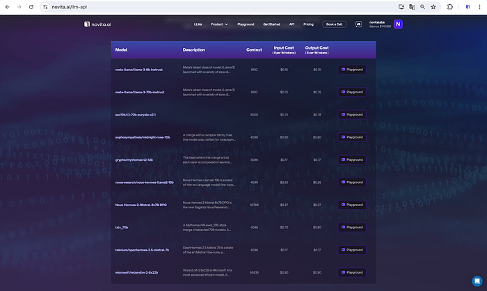Launch Playground for llama-3-8b-instruct
487x291 pixels.
coord(352,70)
